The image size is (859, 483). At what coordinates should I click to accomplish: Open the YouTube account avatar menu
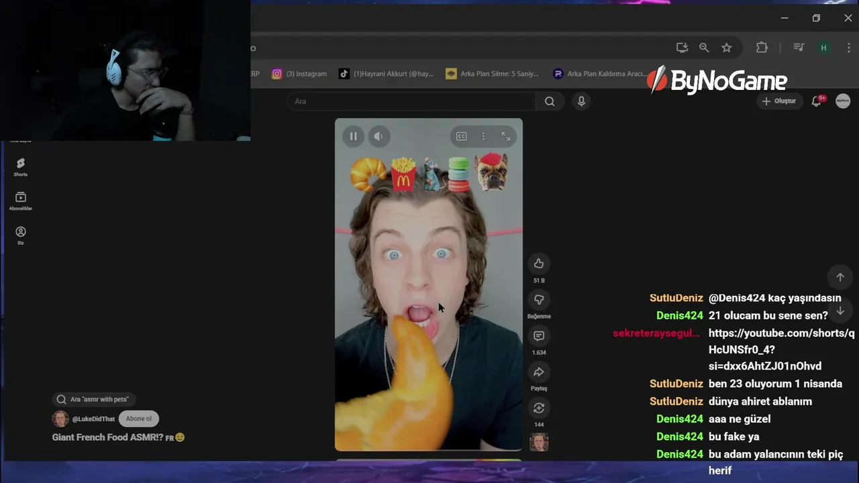843,101
